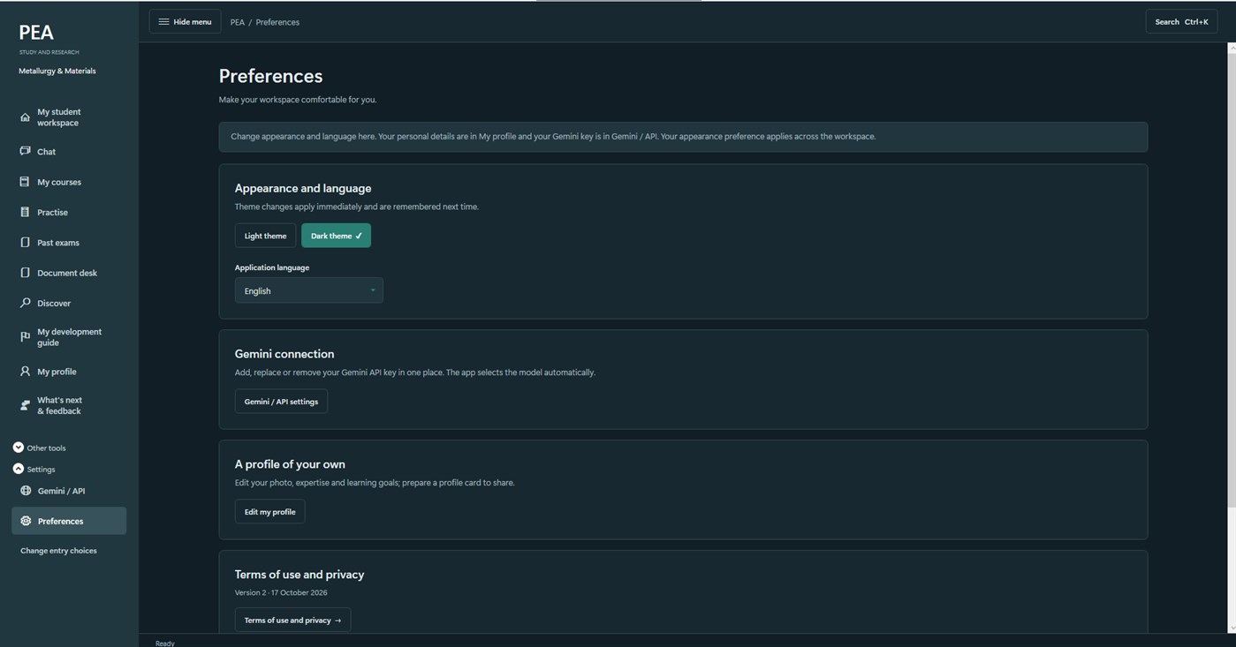
Task: Click the Practise clipboard icon
Action: [x=25, y=212]
